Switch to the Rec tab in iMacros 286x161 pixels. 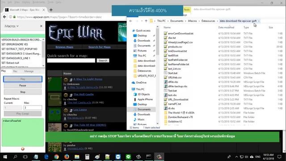[15, 71]
